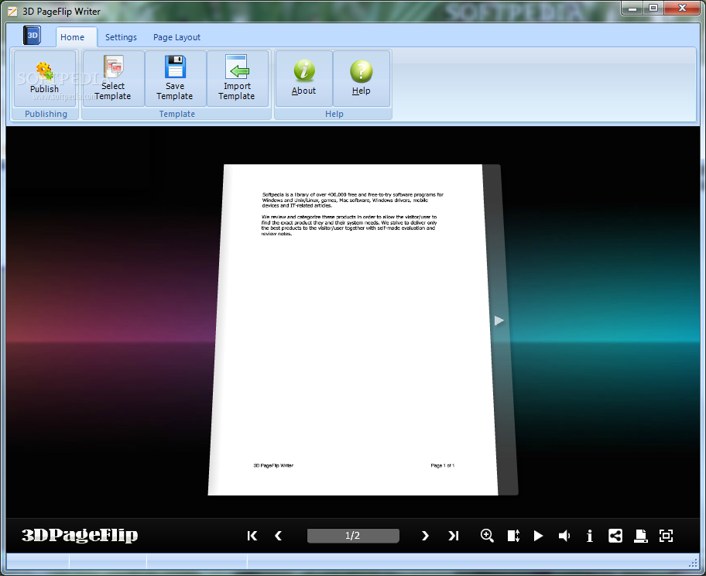Toggle the flipbook sound speaker icon
This screenshot has width=706, height=576.
coord(564,536)
